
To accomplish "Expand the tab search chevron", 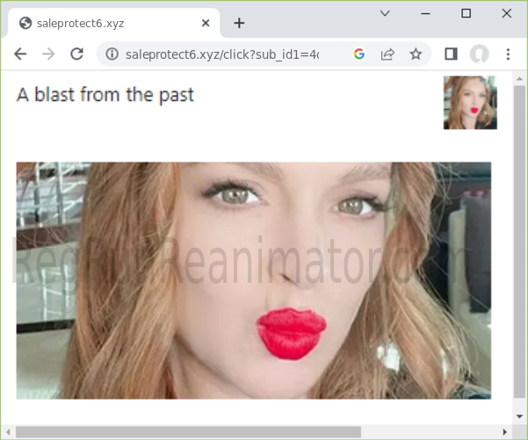I will pos(385,13).
